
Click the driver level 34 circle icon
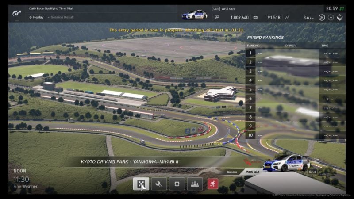pyautogui.click(x=322, y=17)
